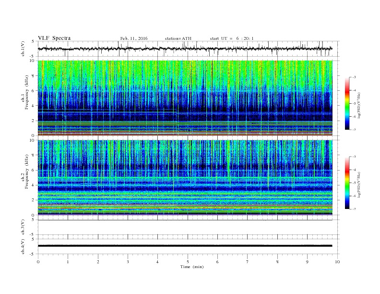Image resolution: width=380 pixels, height=294 pixels.
Task: Click the "0" tick on the time axis
Action: pyautogui.click(x=38, y=262)
